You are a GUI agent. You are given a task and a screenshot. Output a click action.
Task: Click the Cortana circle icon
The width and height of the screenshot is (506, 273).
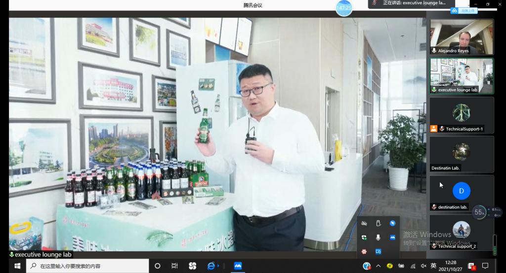pos(158,266)
